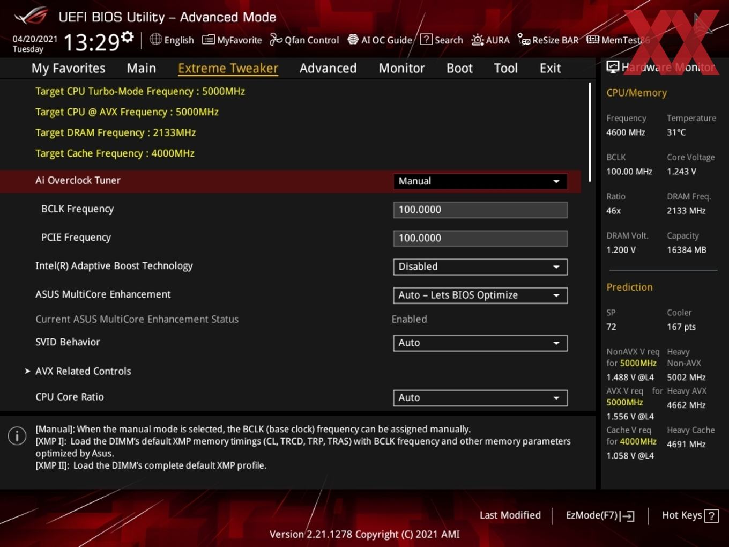
Task: Click the Hot Keys question mark icon
Action: (x=711, y=516)
